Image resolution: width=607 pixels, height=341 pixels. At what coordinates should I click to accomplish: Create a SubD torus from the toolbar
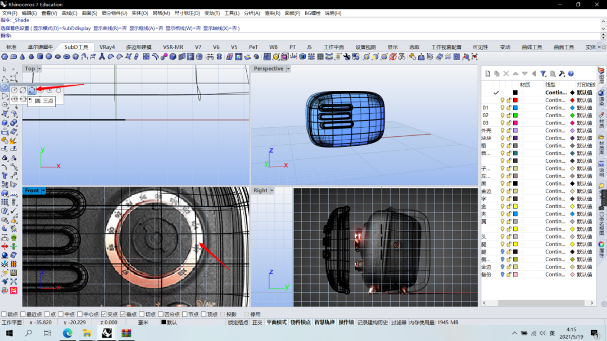click(66, 57)
